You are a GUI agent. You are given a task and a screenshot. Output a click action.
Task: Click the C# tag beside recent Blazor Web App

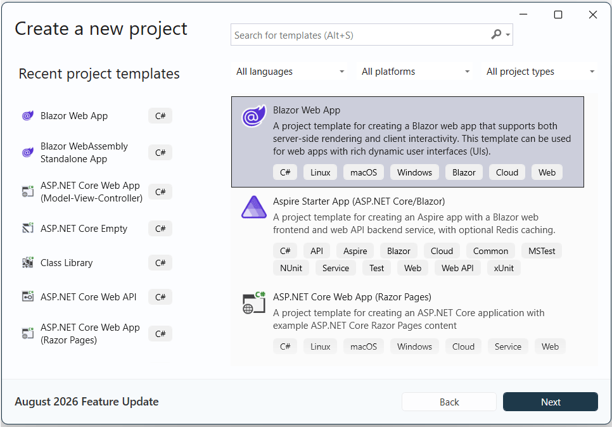click(x=160, y=116)
